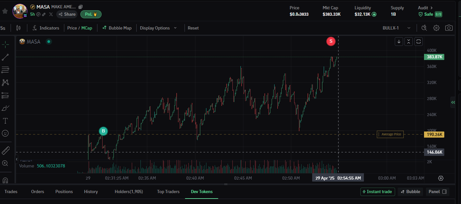Open the PnL card

click(x=91, y=14)
